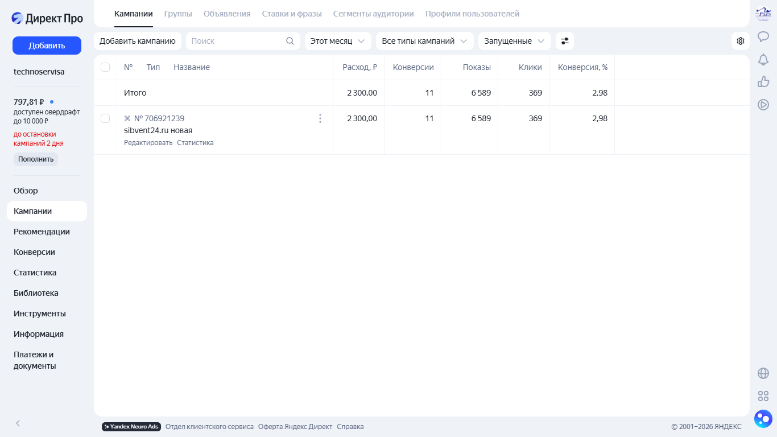Image resolution: width=777 pixels, height=437 pixels.
Task: Click the search magnifier icon
Action: pyautogui.click(x=290, y=41)
